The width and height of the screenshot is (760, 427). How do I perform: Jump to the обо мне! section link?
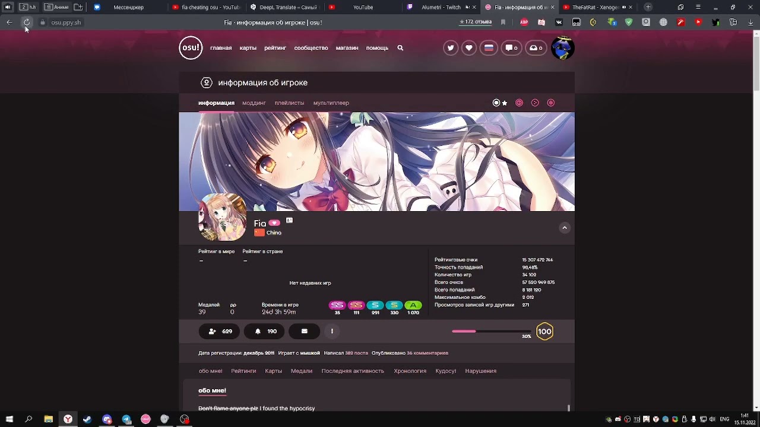click(x=210, y=371)
